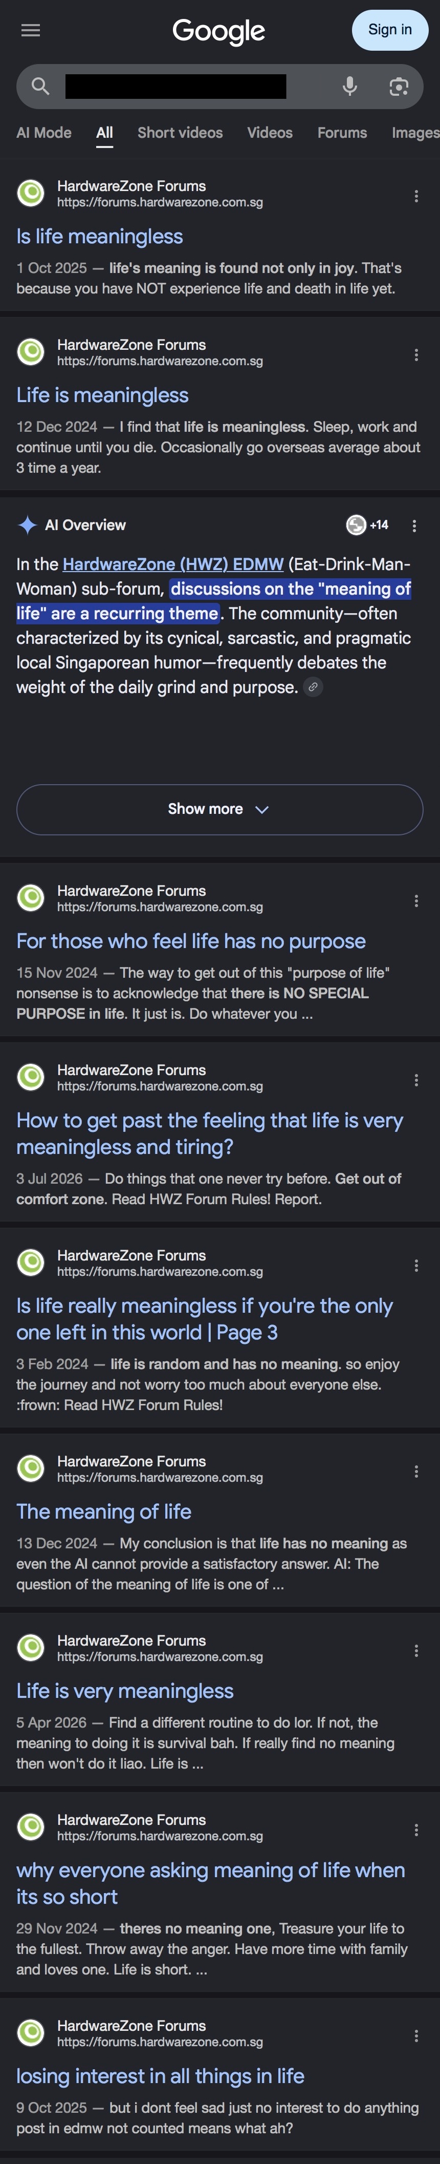Image resolution: width=440 pixels, height=2164 pixels.
Task: Focus the Google search input field
Action: (175, 86)
